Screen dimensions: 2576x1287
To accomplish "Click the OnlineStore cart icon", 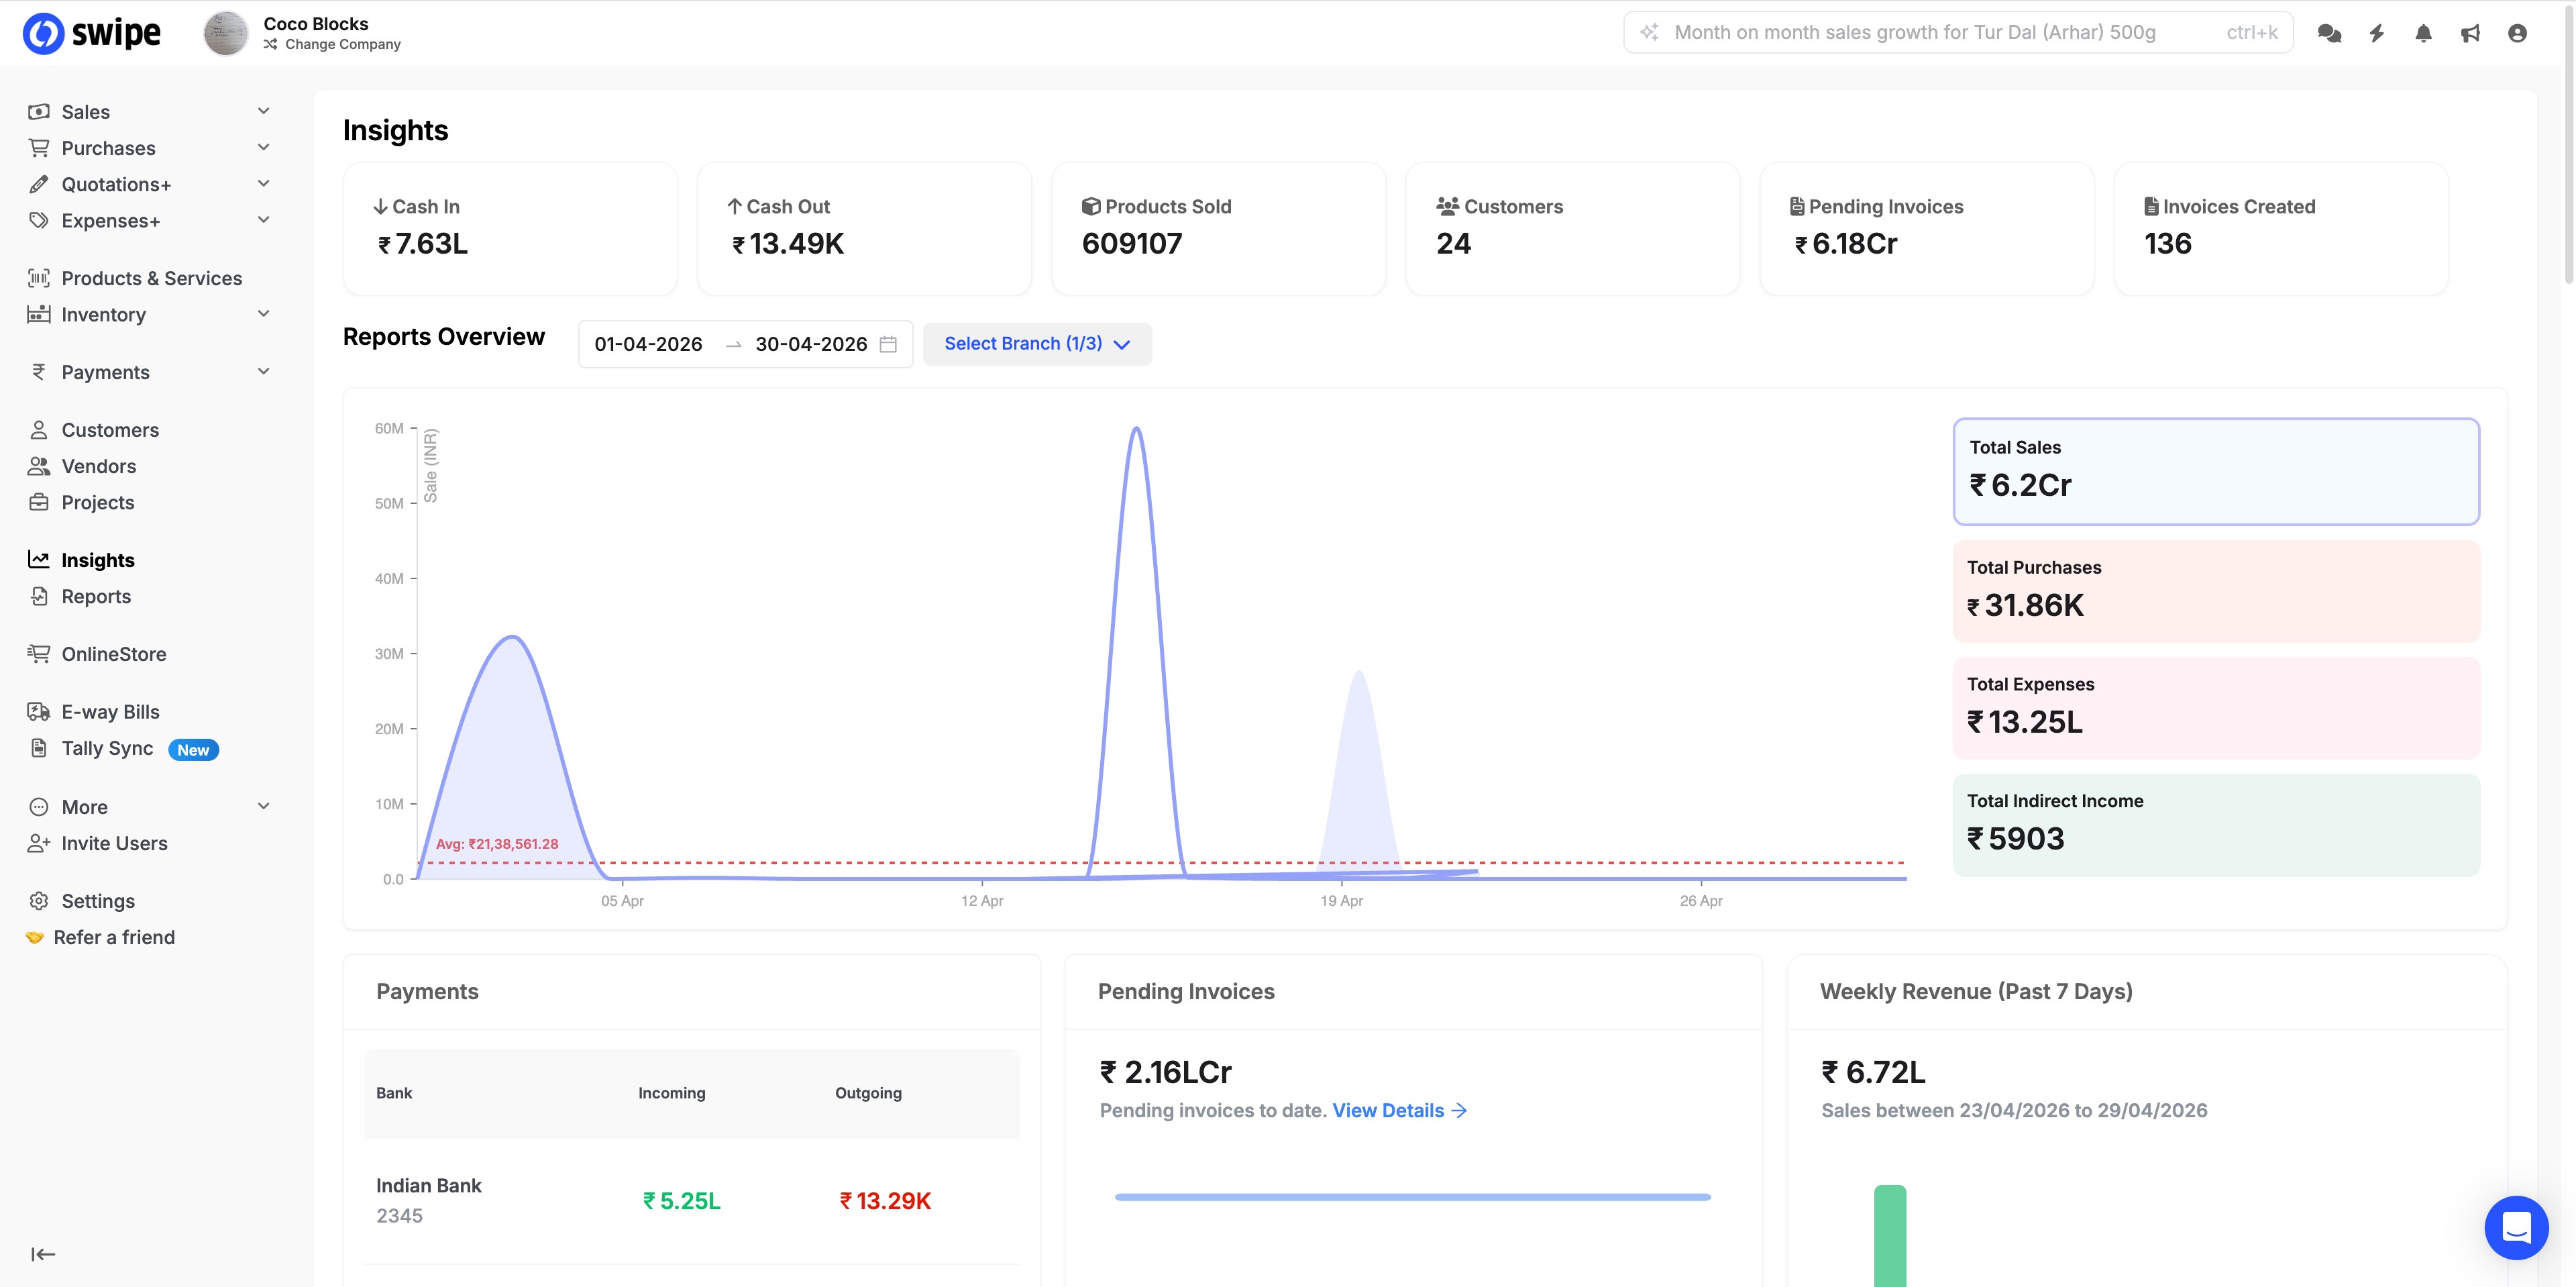I will coord(39,654).
